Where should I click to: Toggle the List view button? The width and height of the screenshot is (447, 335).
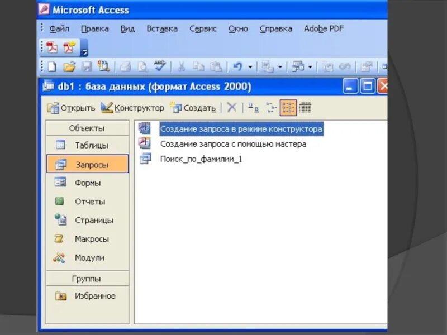pyautogui.click(x=288, y=108)
